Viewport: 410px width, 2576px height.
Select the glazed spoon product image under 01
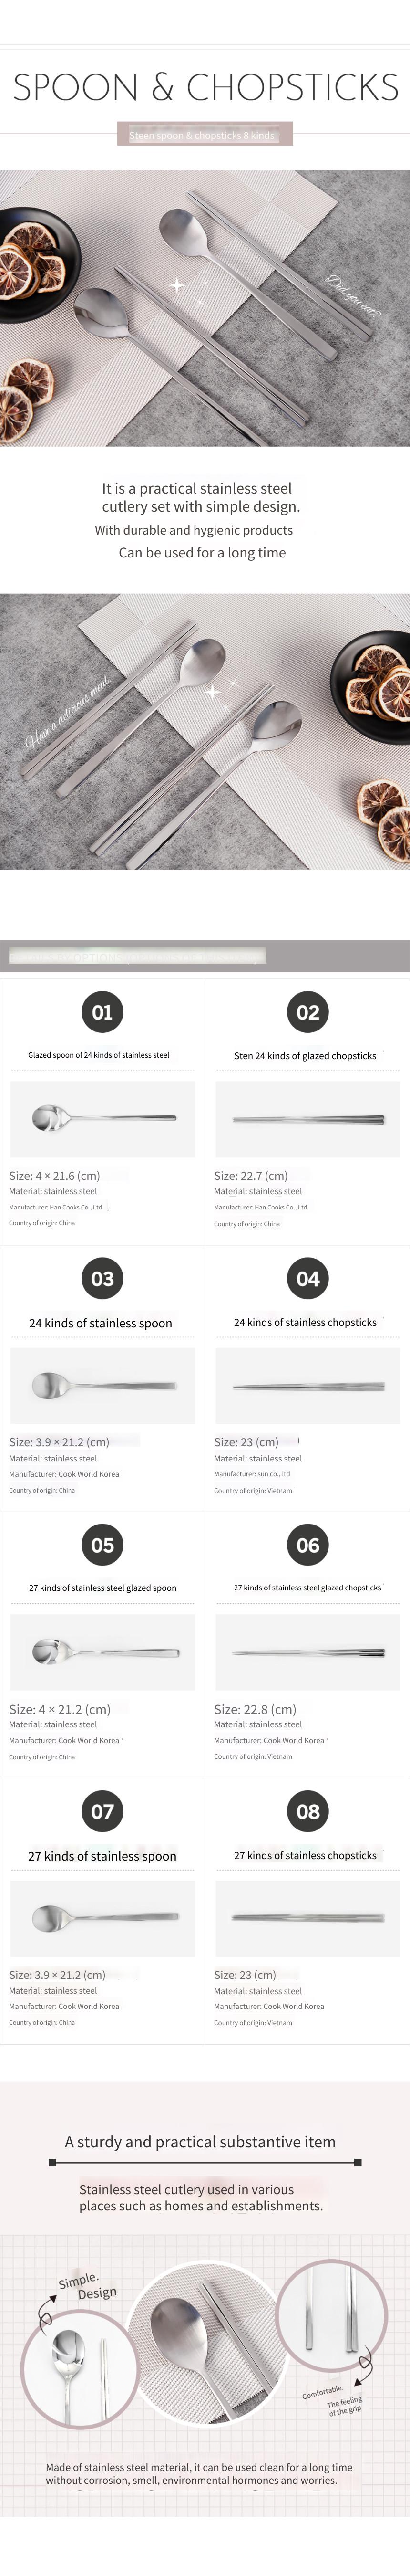[102, 1119]
